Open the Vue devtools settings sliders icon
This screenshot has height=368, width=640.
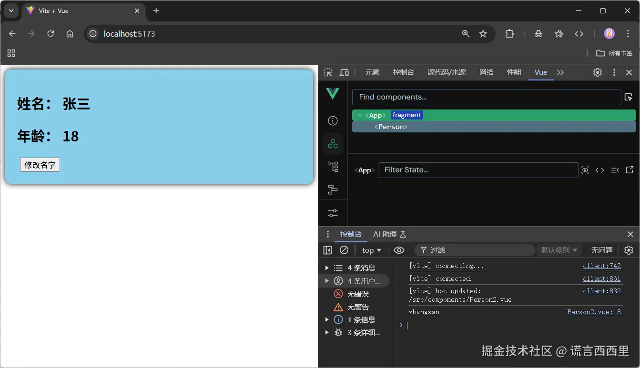coord(333,213)
